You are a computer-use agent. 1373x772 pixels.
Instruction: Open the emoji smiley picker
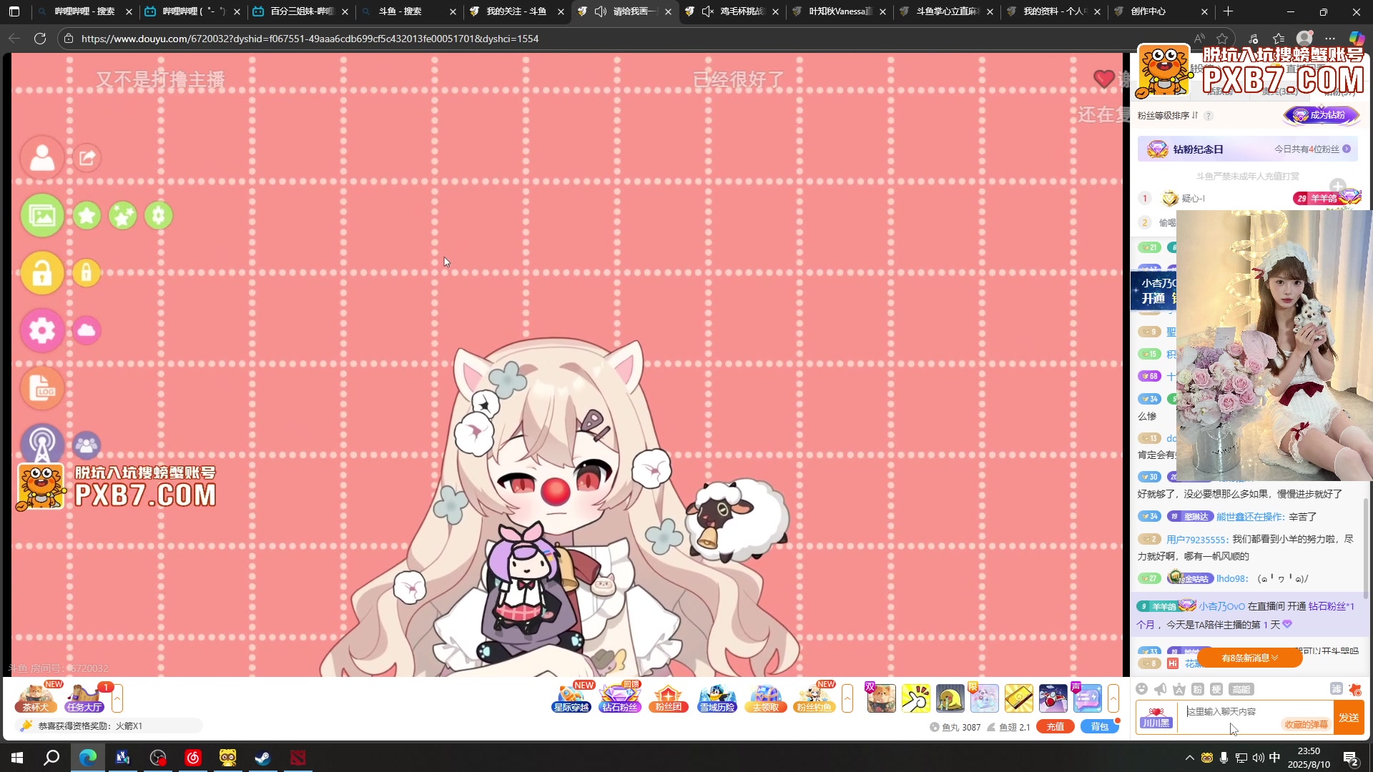1142,689
